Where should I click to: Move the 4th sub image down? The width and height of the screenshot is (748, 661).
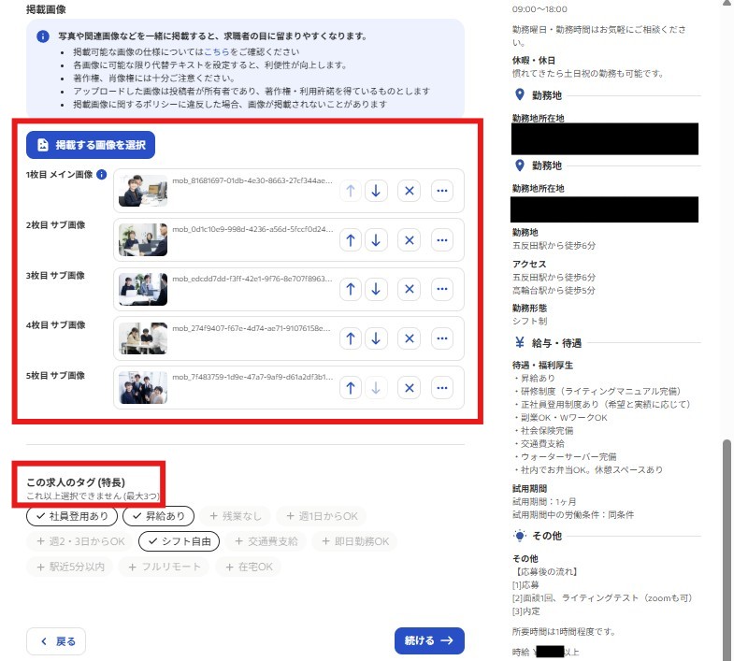(376, 338)
